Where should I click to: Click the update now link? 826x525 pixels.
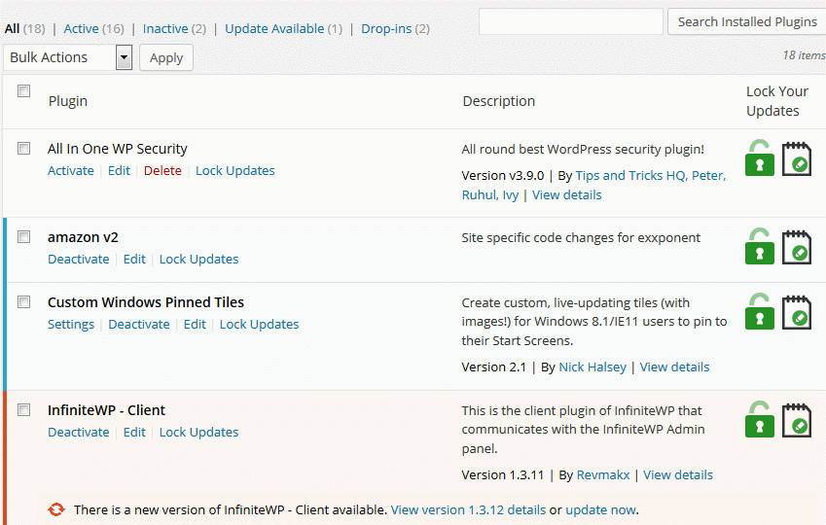click(600, 509)
